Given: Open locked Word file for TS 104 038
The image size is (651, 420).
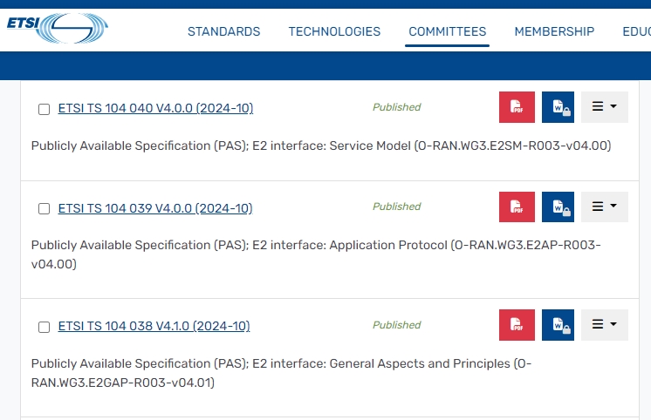Looking at the screenshot, I should pyautogui.click(x=558, y=325).
